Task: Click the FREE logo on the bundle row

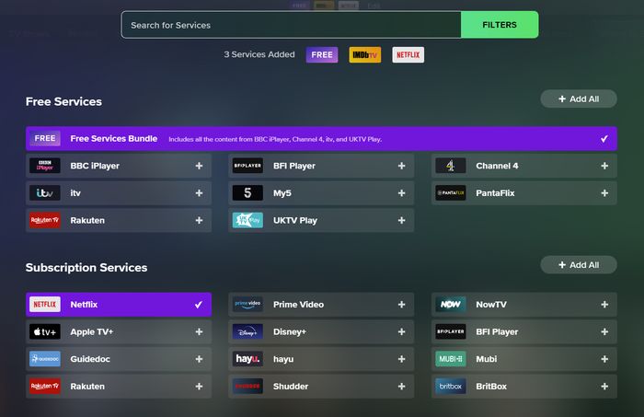Action: click(45, 138)
